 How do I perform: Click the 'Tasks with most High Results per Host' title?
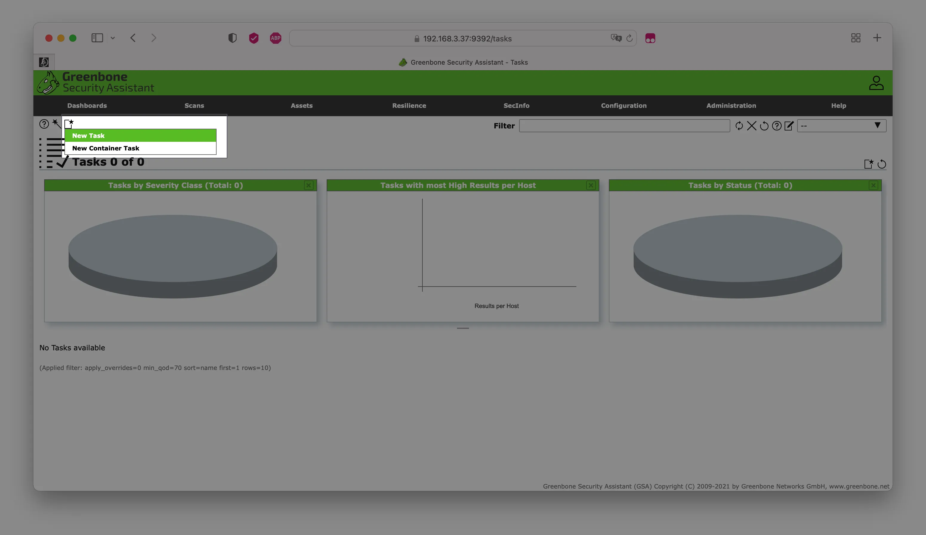(x=458, y=185)
